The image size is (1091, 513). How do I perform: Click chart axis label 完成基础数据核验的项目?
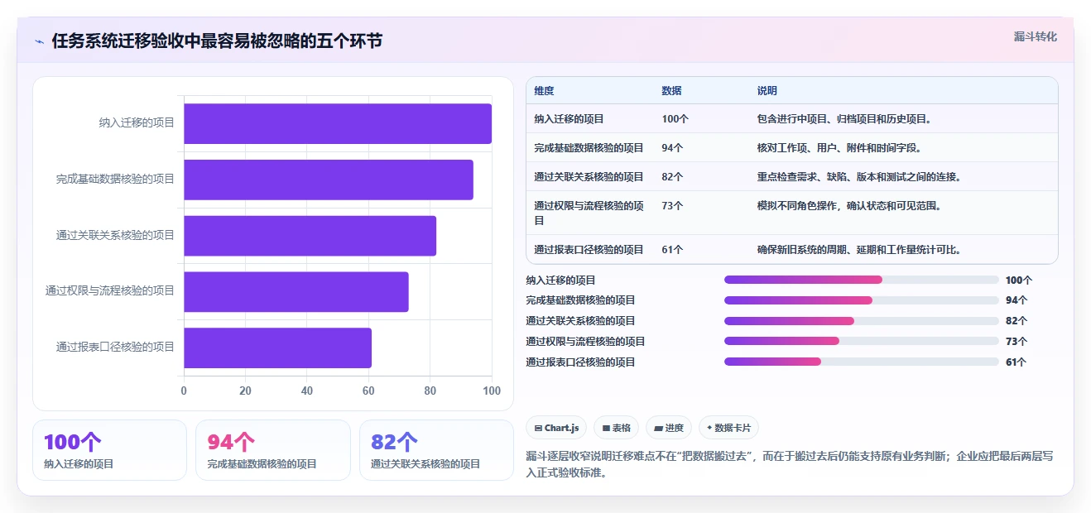point(115,180)
